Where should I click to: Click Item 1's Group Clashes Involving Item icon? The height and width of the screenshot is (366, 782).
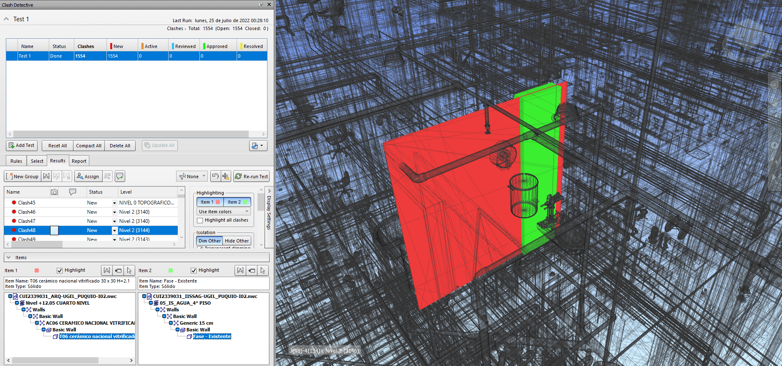pos(107,270)
